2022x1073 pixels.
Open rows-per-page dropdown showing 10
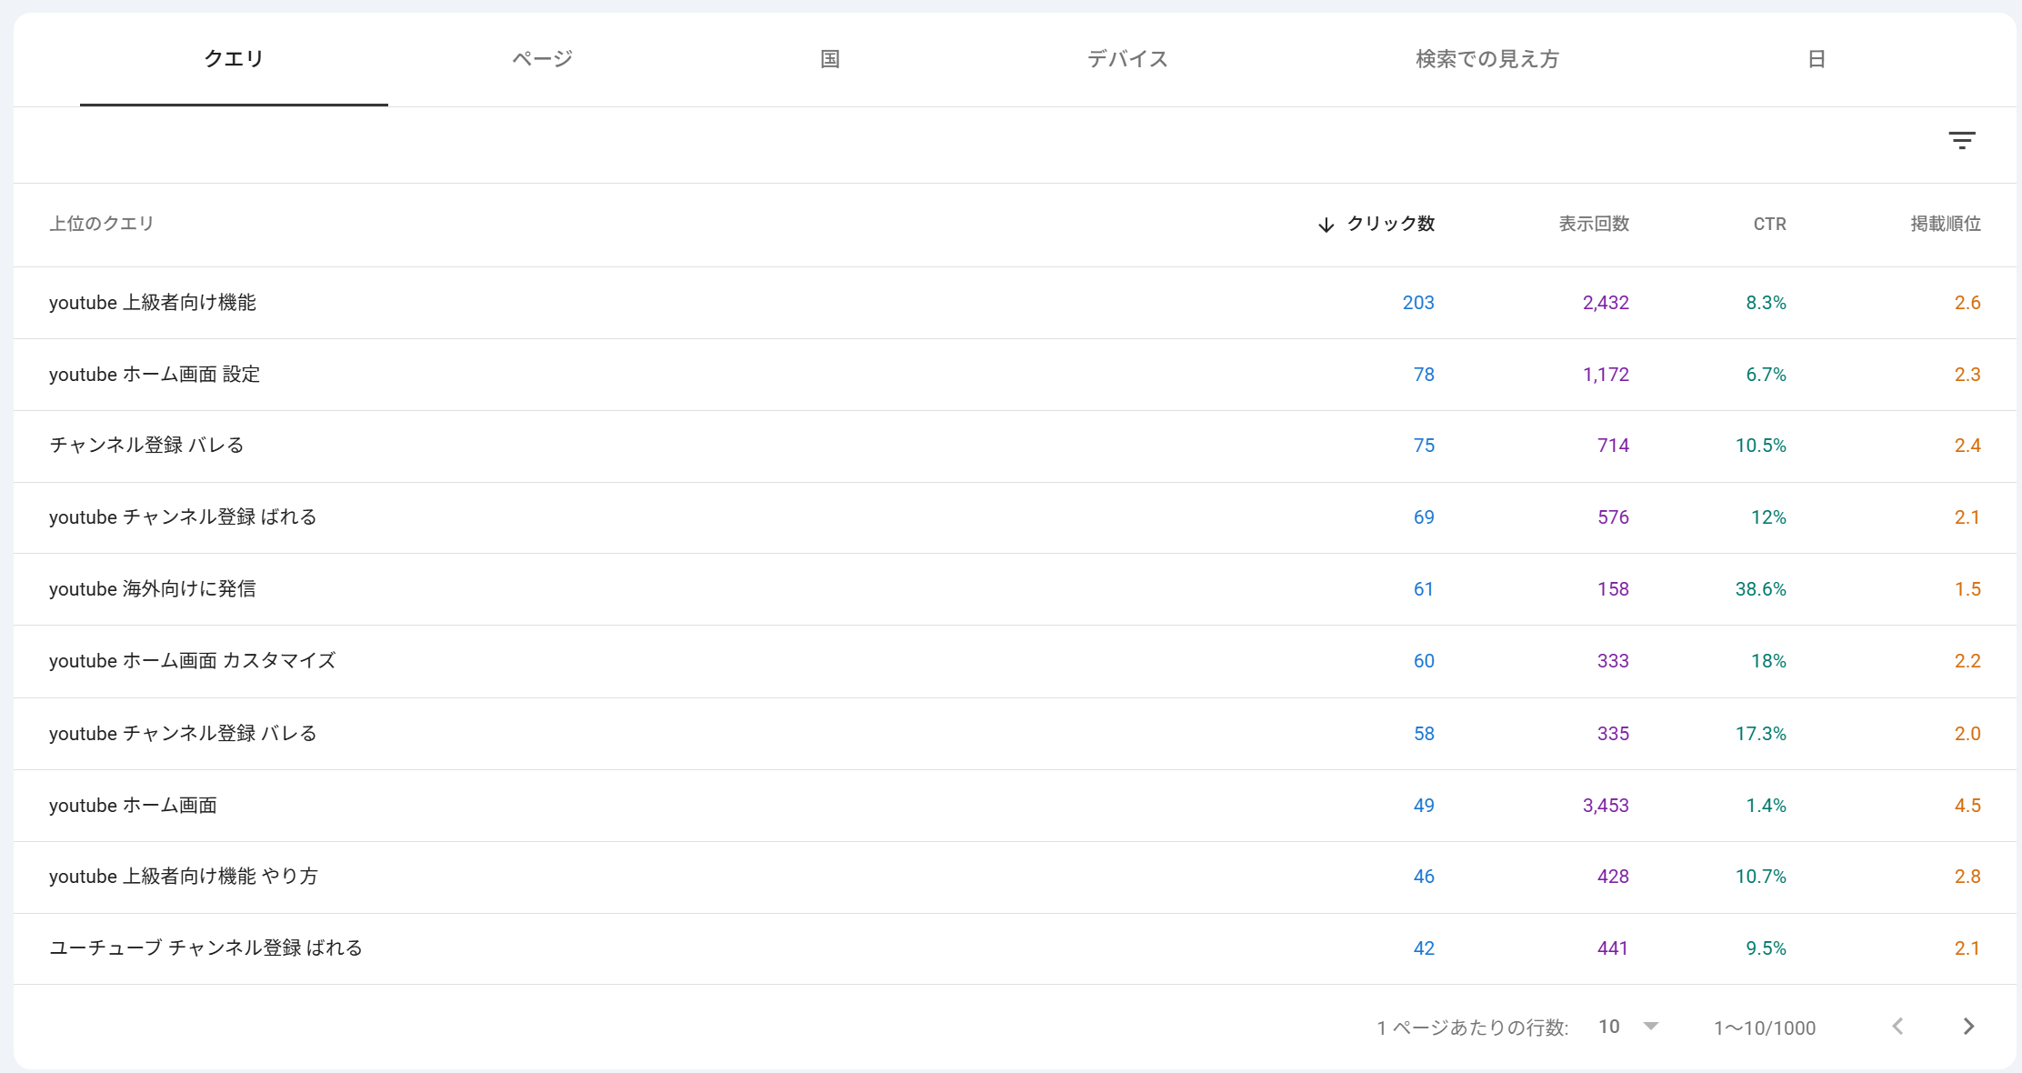click(1628, 1027)
